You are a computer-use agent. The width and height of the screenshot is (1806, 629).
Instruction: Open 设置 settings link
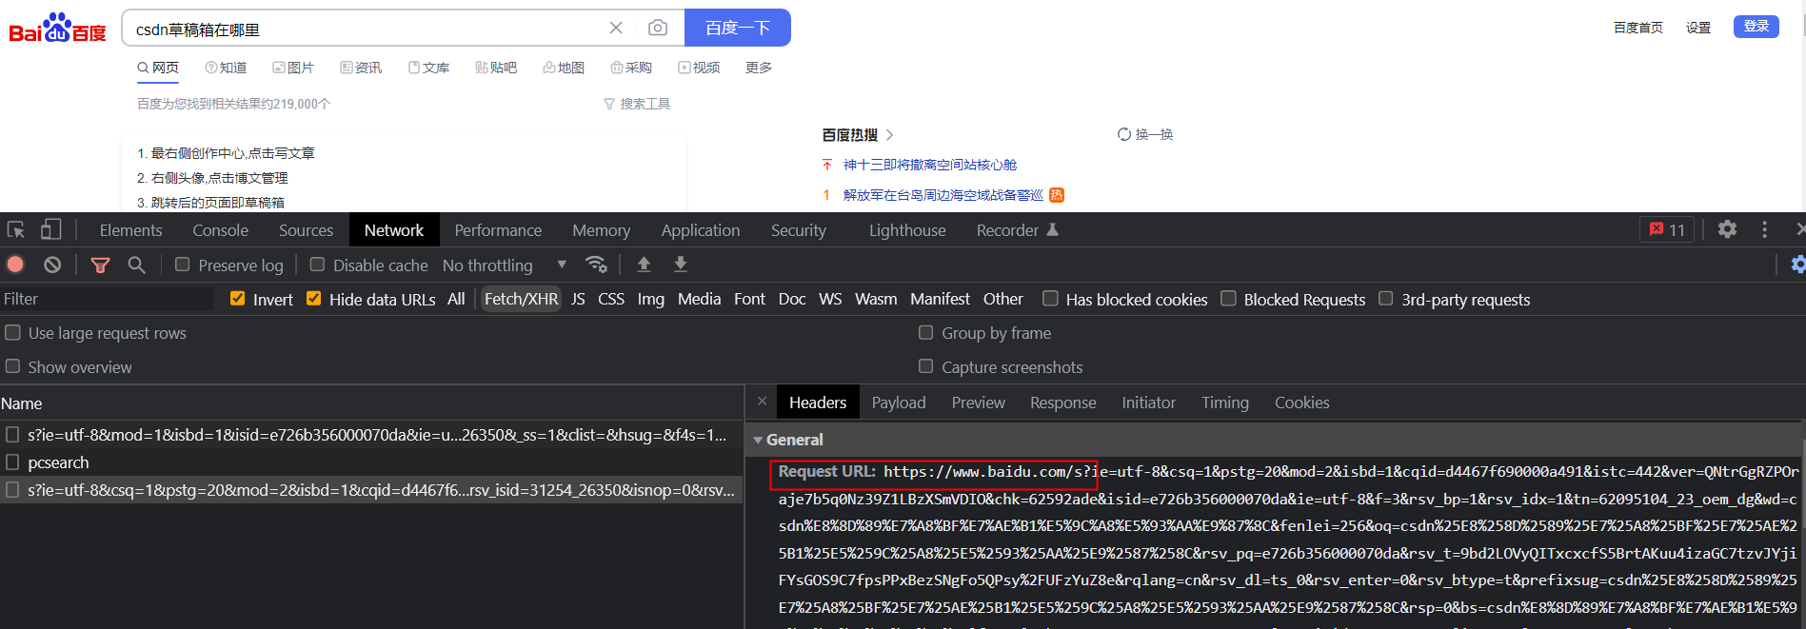(x=1698, y=28)
